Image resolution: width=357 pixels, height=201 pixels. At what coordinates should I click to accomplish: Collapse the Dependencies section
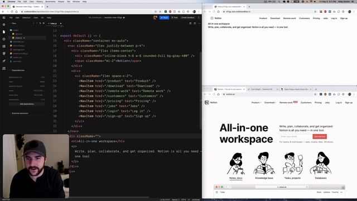(x=18, y=70)
